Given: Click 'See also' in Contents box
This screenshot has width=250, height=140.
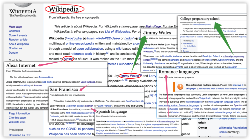Looking at the screenshot, I should [x=186, y=51].
